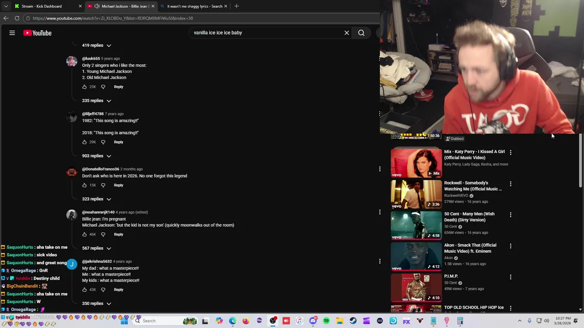Like the comment by @jaikrishna5632

[x=84, y=290]
